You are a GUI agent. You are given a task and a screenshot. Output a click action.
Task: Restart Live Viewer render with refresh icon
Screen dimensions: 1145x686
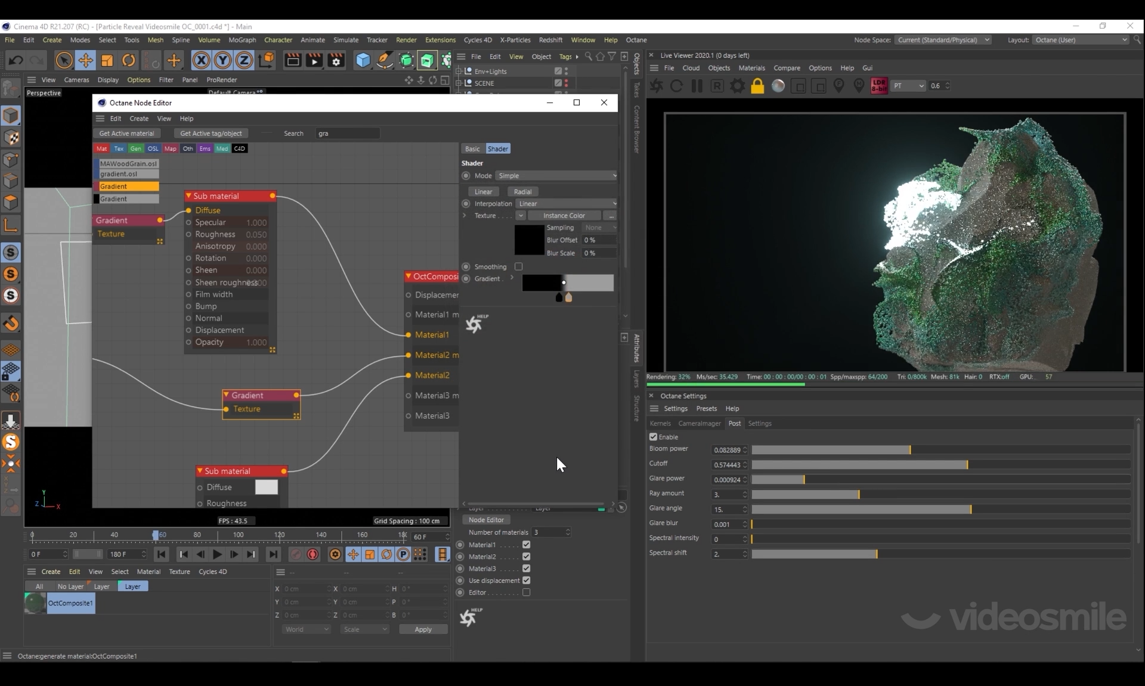pos(676,86)
